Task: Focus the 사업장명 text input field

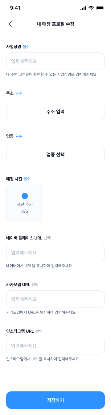Action: point(55,61)
